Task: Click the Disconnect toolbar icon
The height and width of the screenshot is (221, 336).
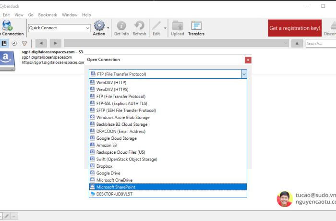Action: [333, 26]
